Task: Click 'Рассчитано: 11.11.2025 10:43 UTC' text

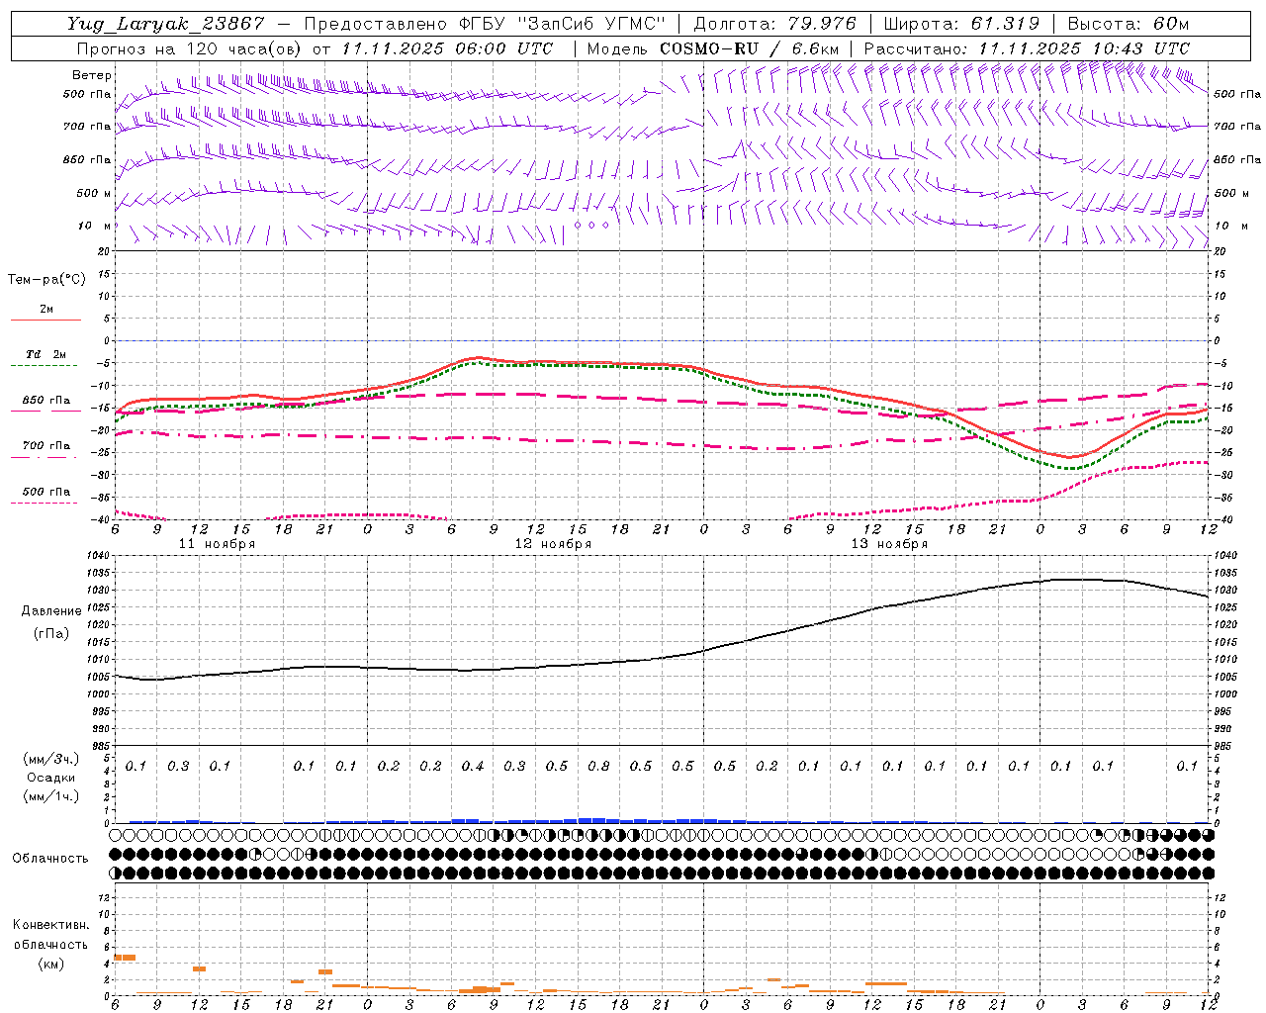Action: pos(1027,48)
